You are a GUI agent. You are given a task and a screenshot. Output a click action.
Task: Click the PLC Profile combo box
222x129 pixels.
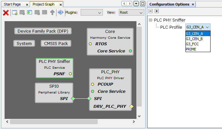tap(198, 27)
